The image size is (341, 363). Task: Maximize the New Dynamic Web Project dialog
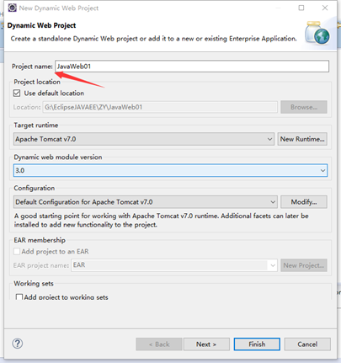pos(301,8)
